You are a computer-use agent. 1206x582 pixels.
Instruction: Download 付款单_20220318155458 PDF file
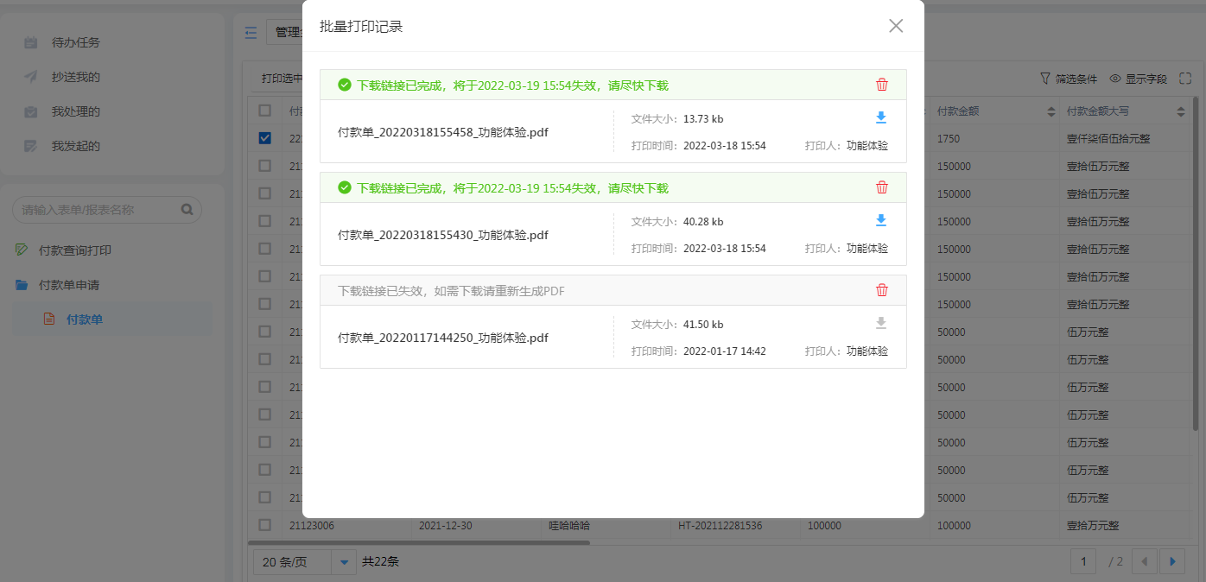tap(881, 118)
